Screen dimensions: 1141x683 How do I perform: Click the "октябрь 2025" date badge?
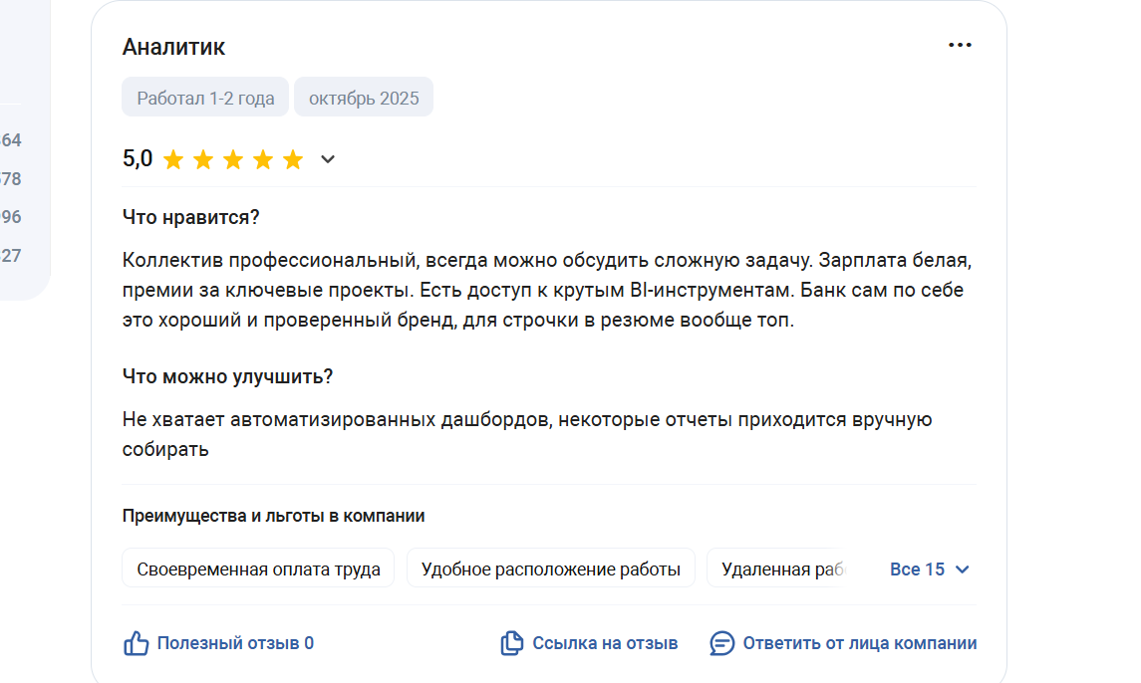tap(364, 98)
